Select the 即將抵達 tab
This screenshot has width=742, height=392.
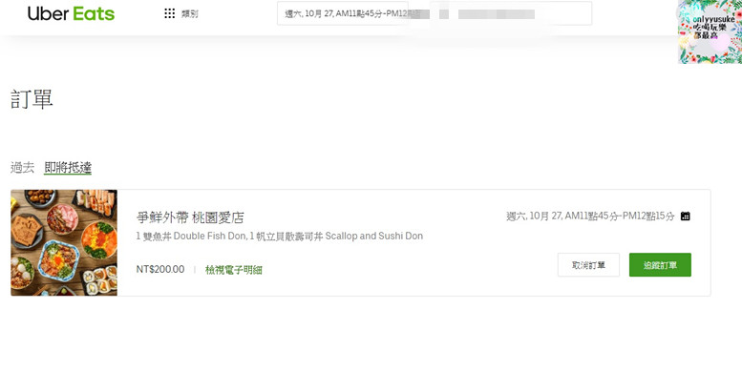click(68, 167)
